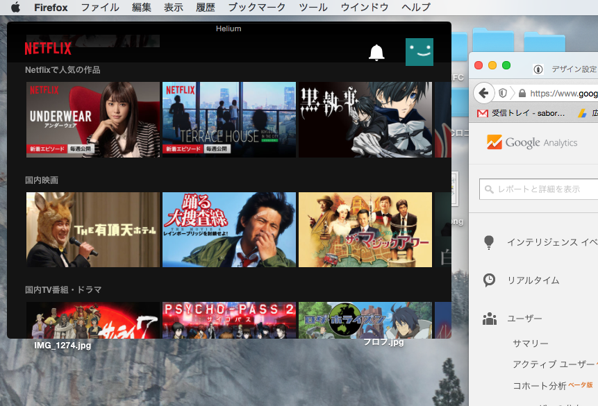Open the Psycho-Pass 2 thumbnail

click(x=229, y=320)
